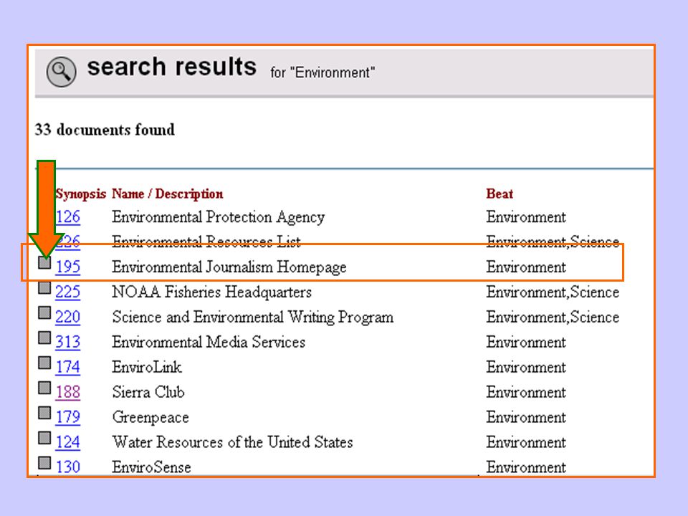The image size is (688, 516).
Task: Click Environmental Journalism Homepage text
Action: 229,267
